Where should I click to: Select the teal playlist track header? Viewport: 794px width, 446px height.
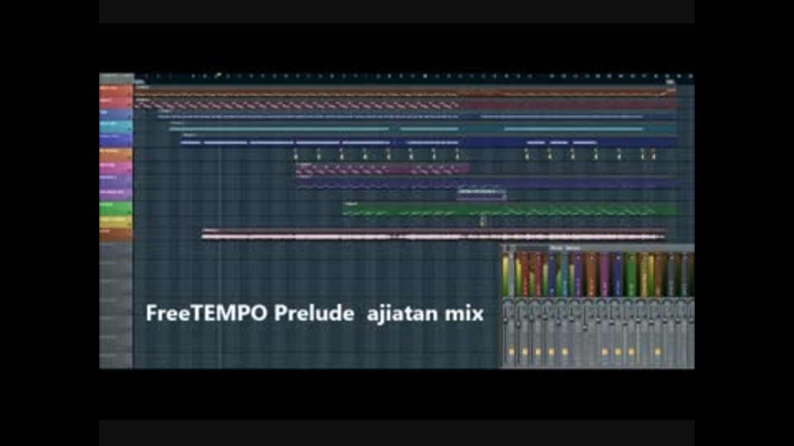116,126
